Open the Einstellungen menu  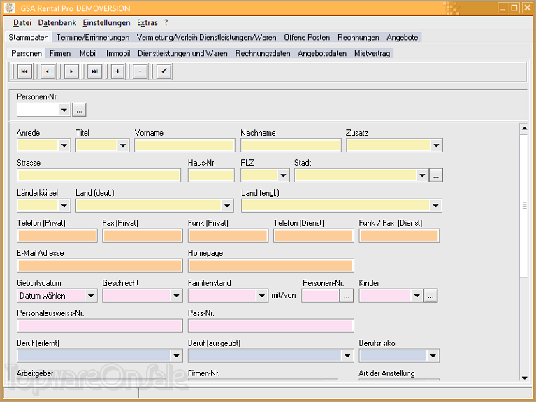(x=106, y=23)
